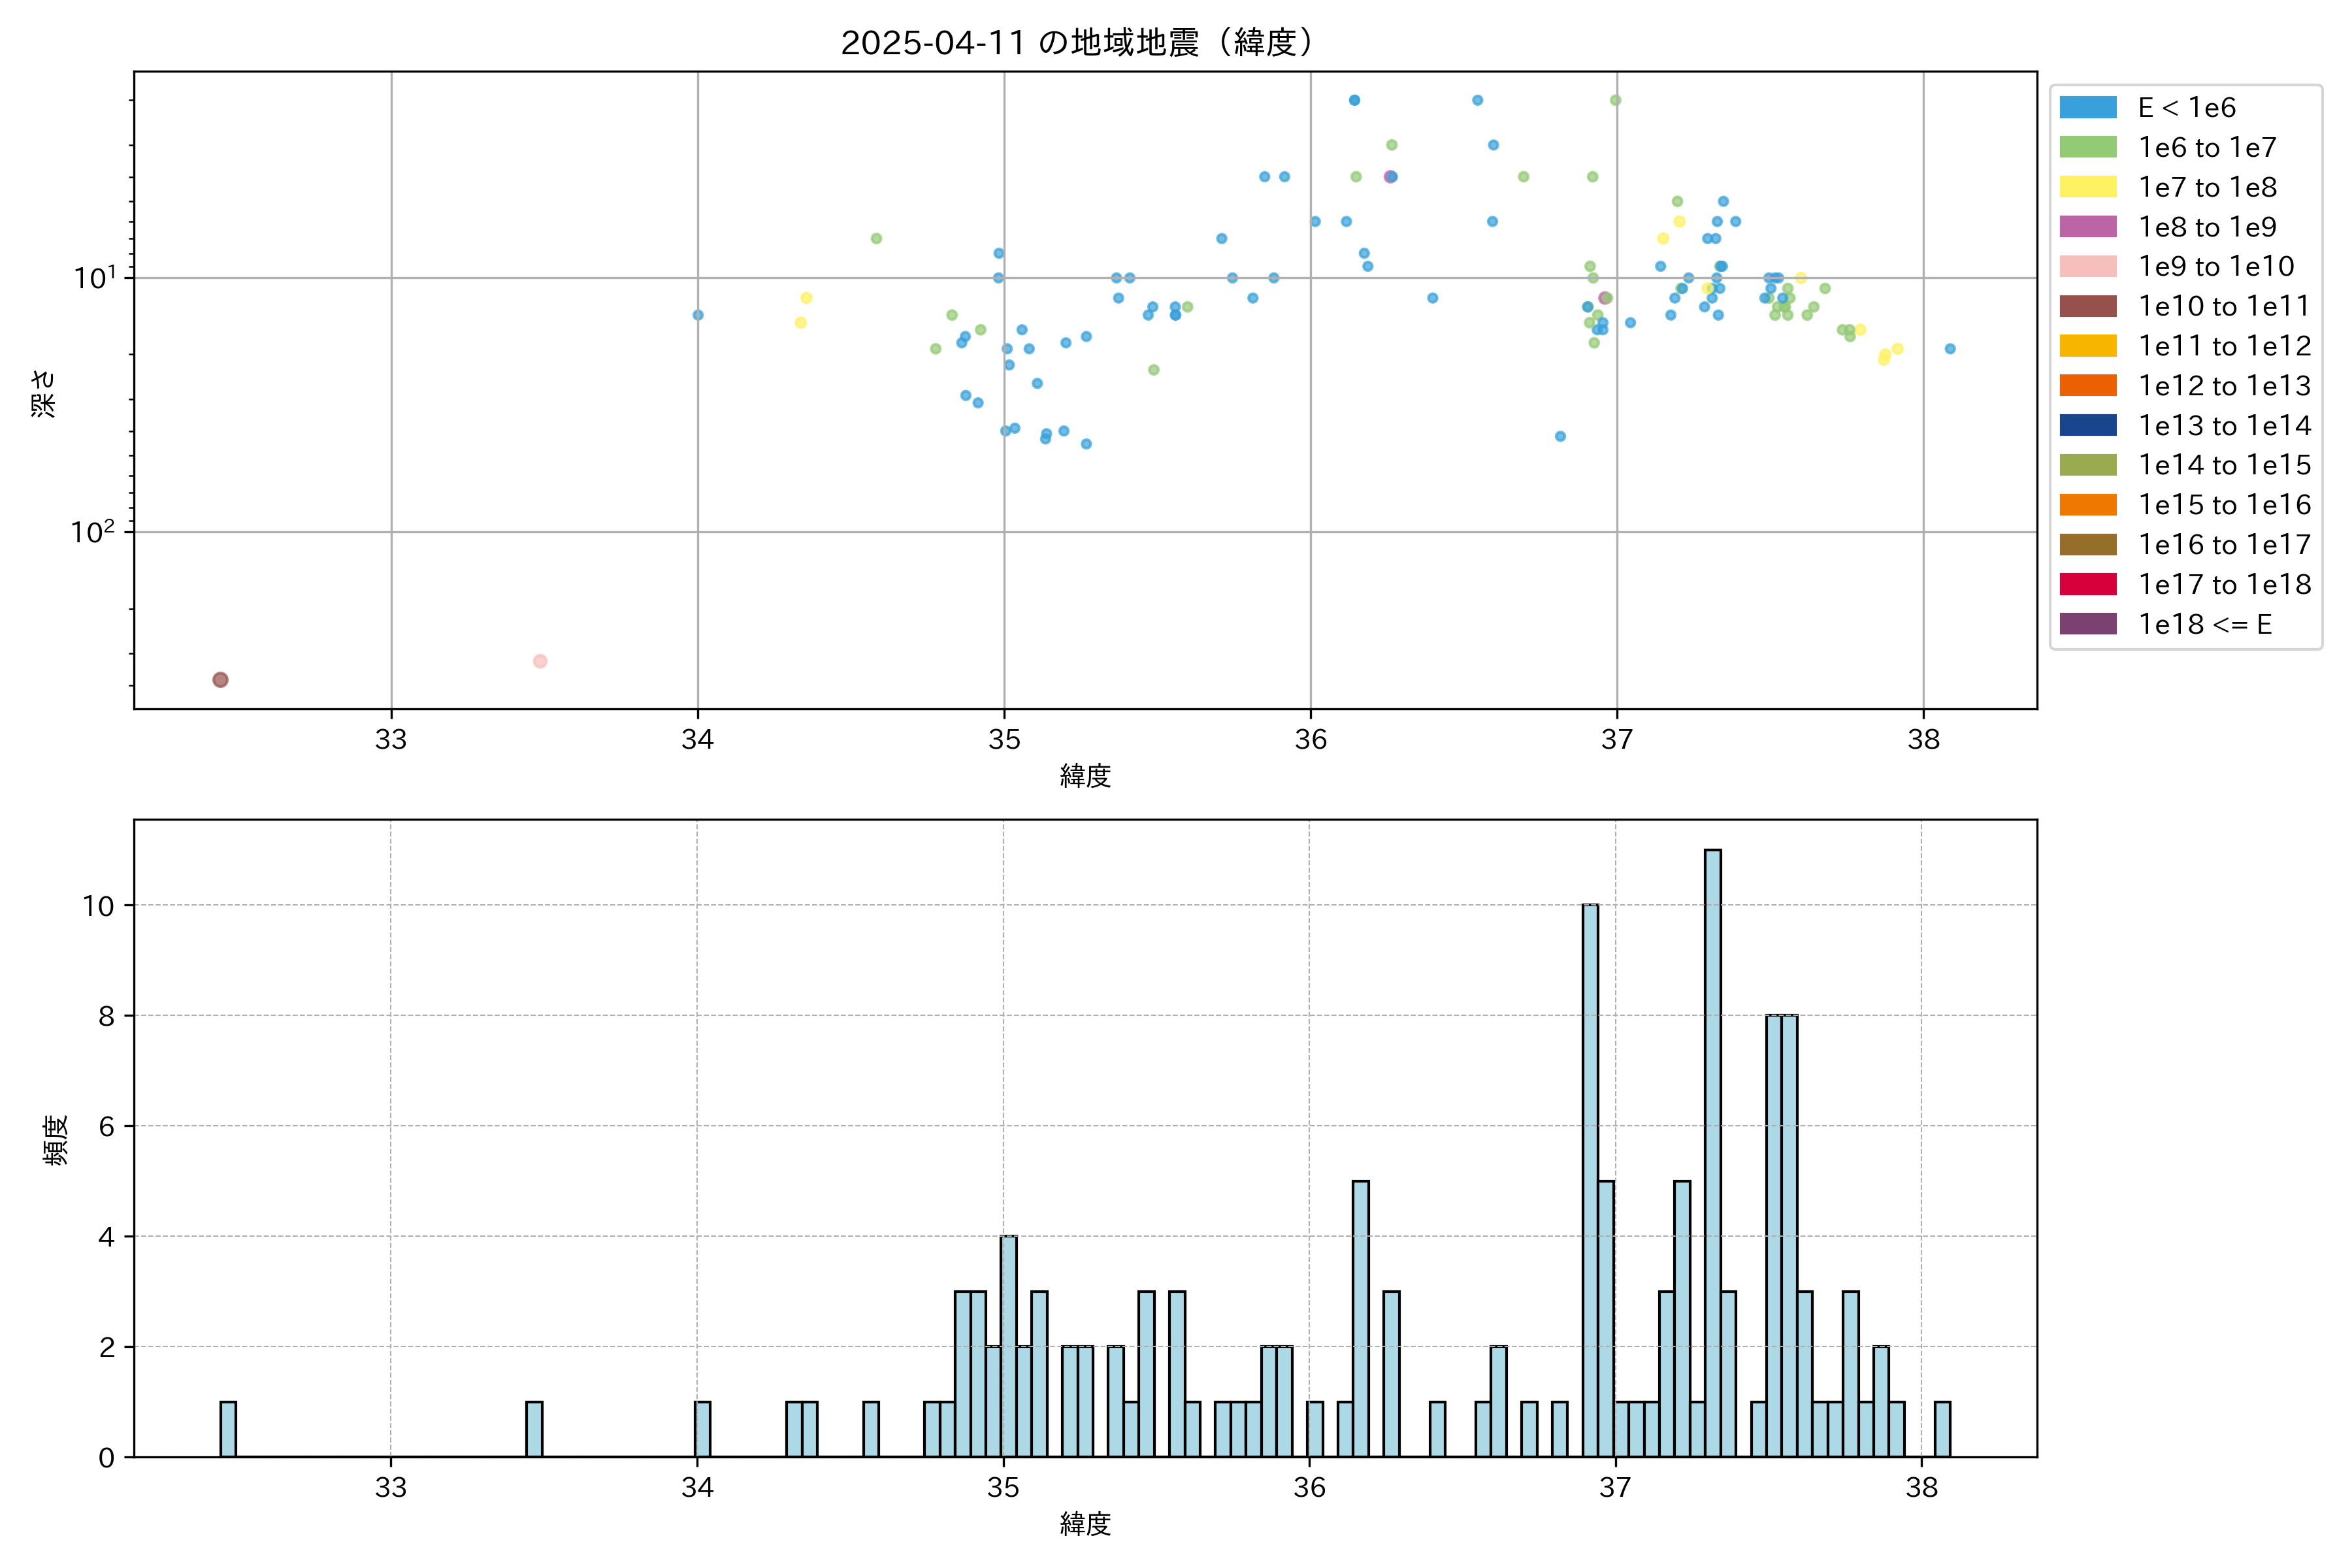Click the pink 1e9 to 1e10 swatch

coord(2087,266)
